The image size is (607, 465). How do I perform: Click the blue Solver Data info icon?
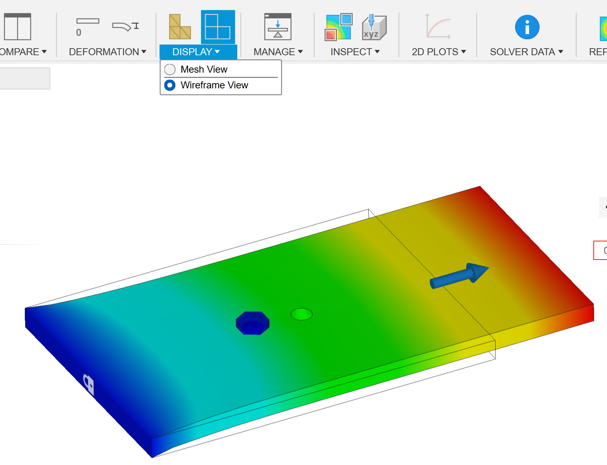[527, 27]
